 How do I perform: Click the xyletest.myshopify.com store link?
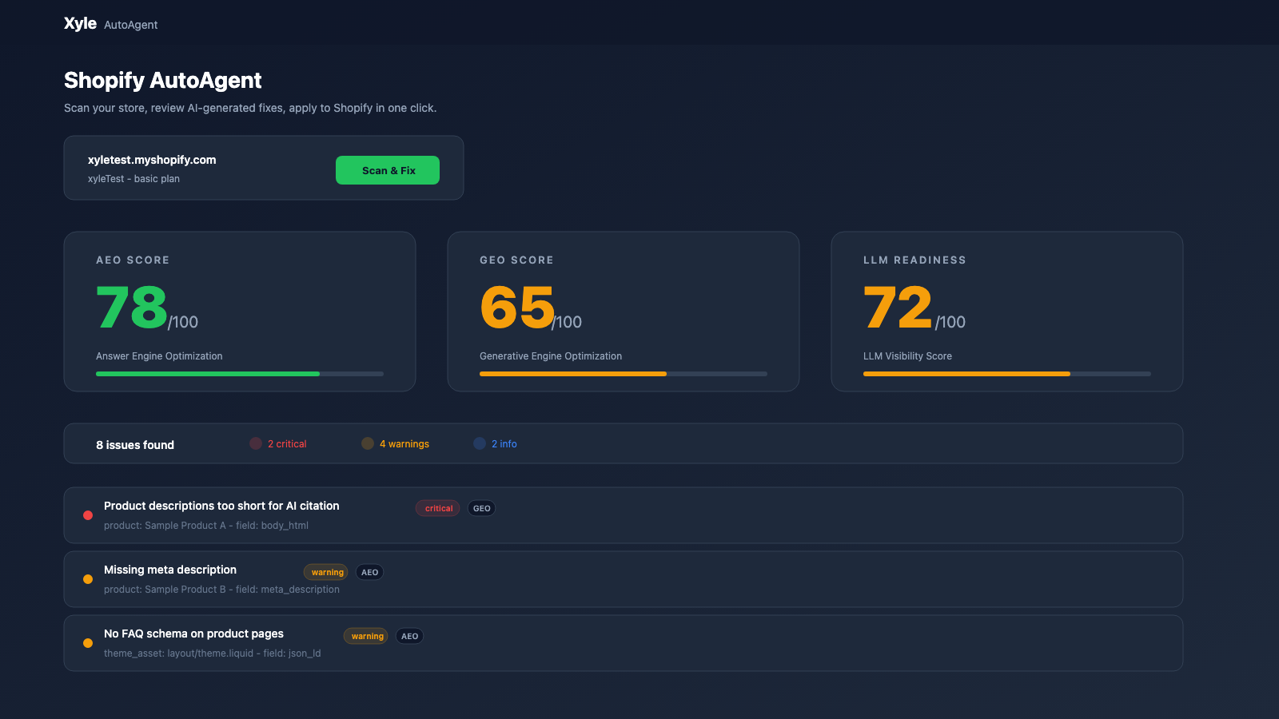(x=152, y=160)
